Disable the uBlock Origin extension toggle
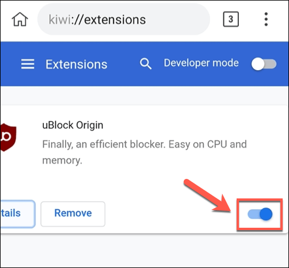This screenshot has width=289, height=268. [x=260, y=214]
